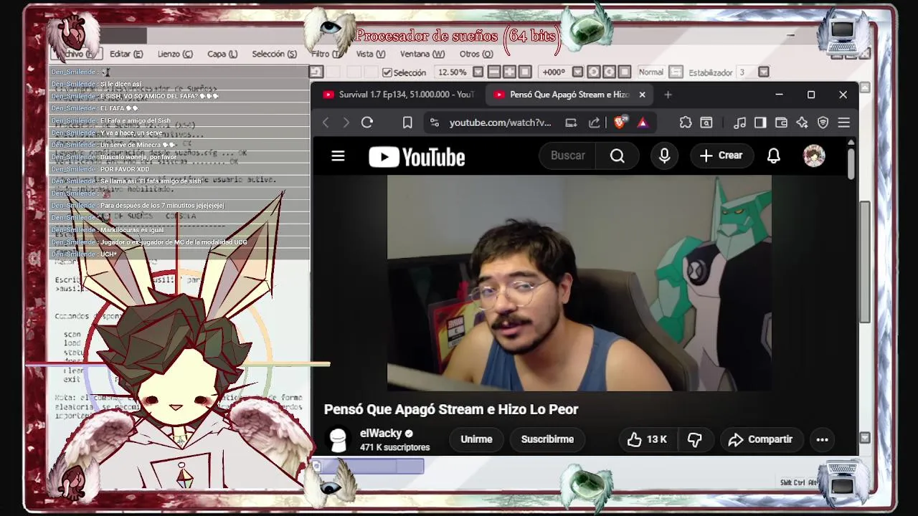Open YouTube notifications bell
The height and width of the screenshot is (516, 918).
(x=773, y=156)
